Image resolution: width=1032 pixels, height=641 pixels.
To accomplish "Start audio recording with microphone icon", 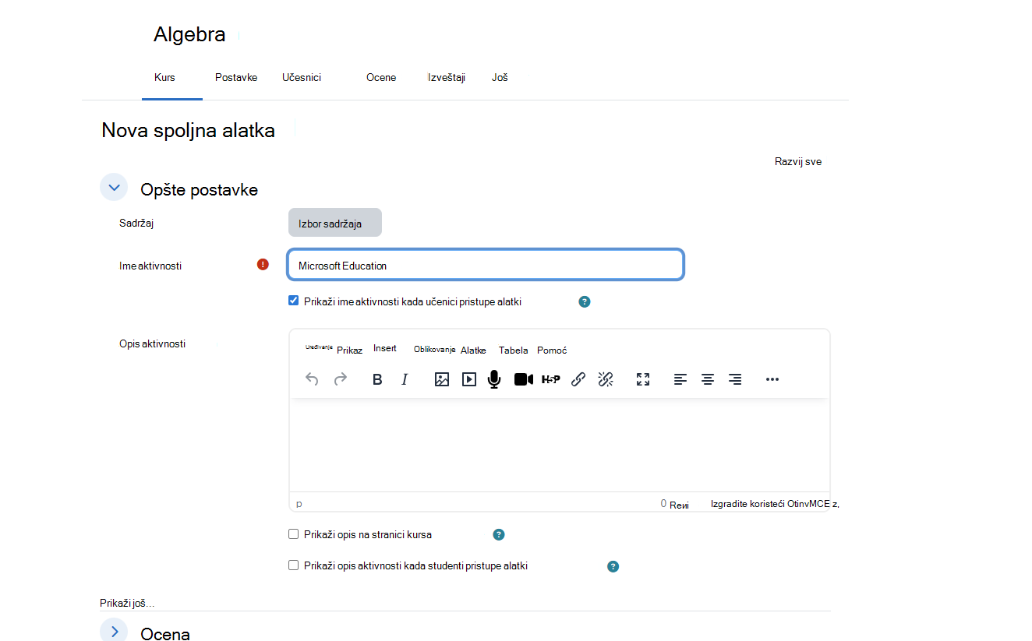I will pos(493,379).
